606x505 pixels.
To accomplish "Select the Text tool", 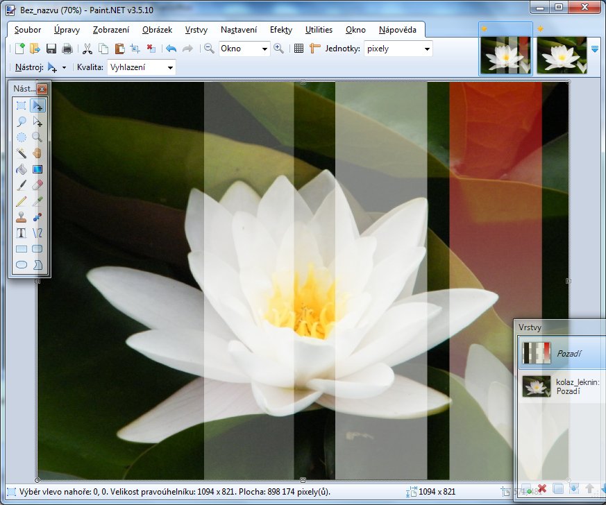I will tap(22, 233).
